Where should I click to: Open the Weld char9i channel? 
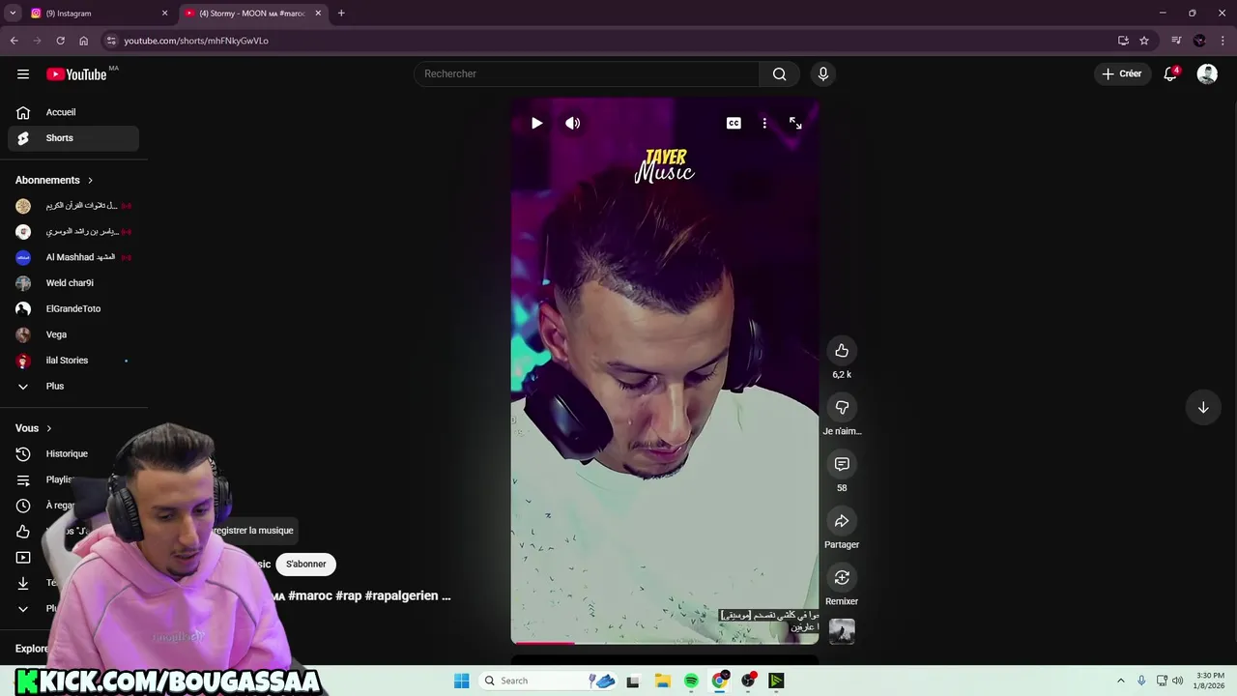click(x=73, y=283)
